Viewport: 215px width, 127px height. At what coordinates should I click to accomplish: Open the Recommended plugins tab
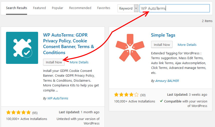[x=80, y=8]
